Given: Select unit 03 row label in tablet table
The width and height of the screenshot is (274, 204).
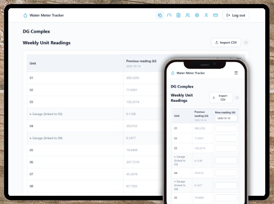Looking at the screenshot, I should pos(31,102).
